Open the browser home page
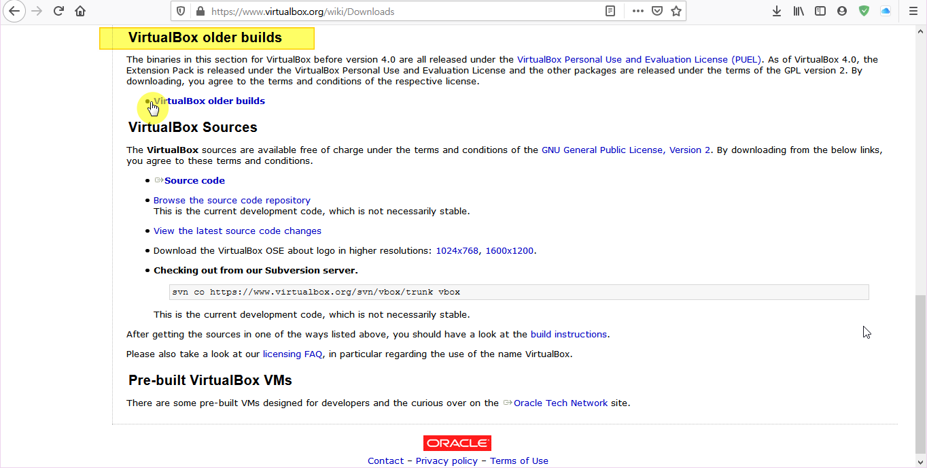The image size is (927, 468). [x=80, y=11]
